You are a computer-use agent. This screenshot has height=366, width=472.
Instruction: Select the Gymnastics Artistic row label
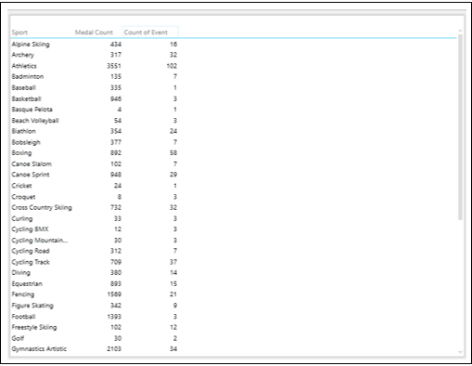39,349
